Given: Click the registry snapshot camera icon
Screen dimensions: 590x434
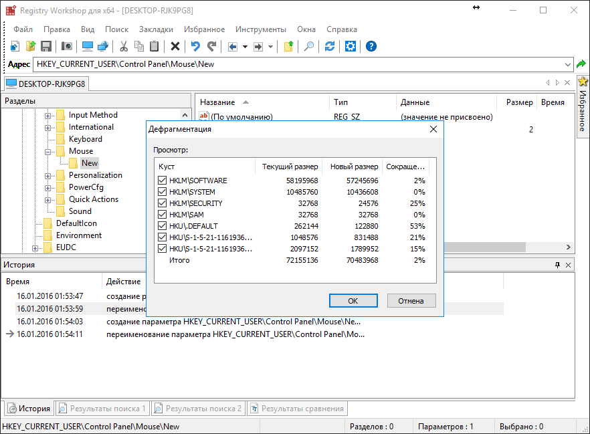Looking at the screenshot, I should pyautogui.click(x=67, y=46).
